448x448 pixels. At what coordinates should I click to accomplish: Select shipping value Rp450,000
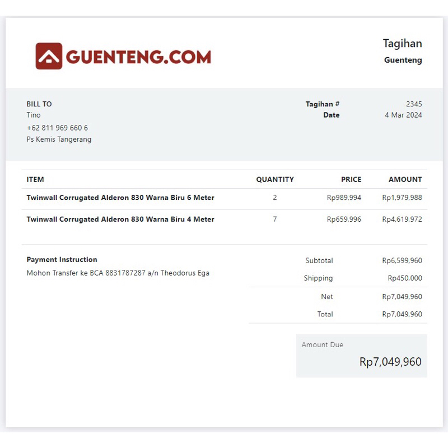tap(405, 278)
